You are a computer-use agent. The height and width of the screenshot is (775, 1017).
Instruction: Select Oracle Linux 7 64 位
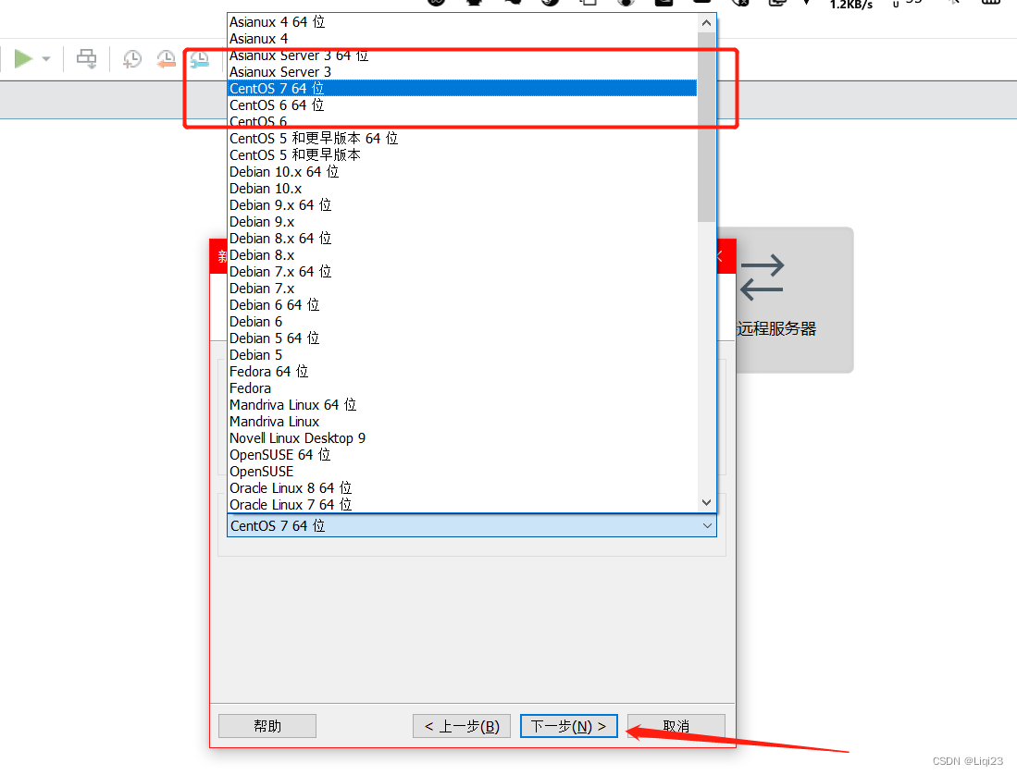(463, 505)
